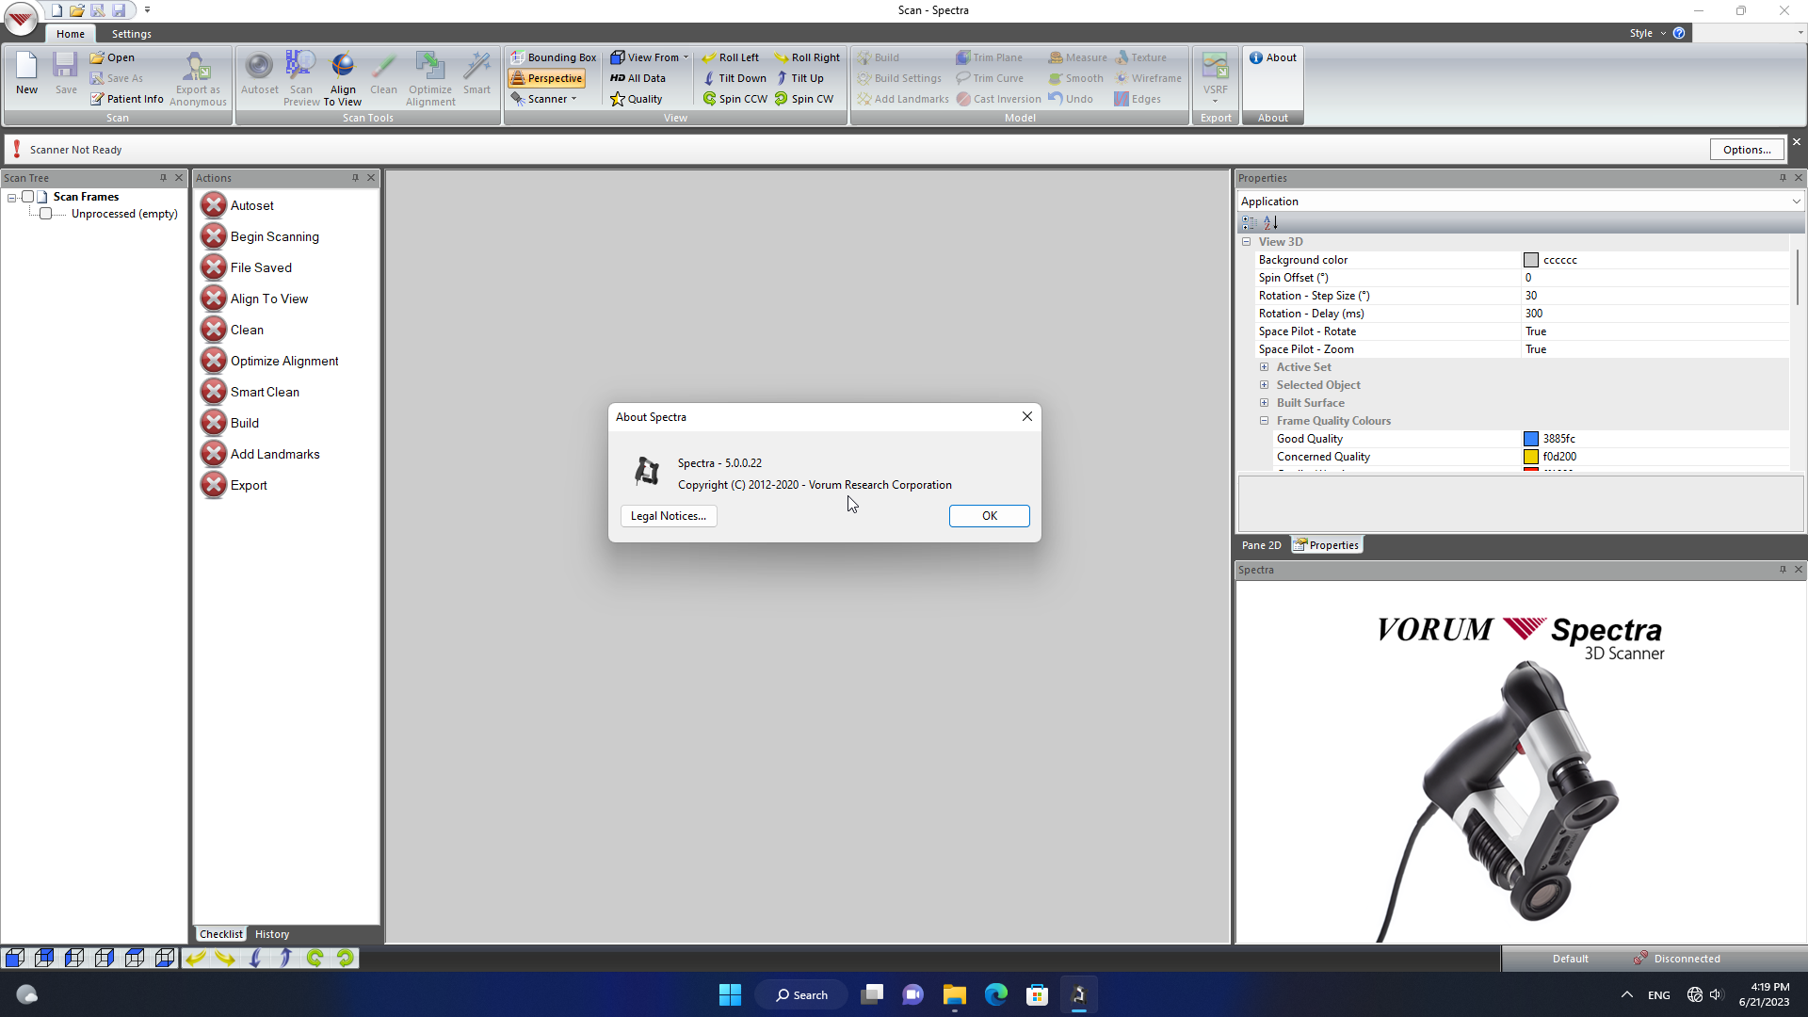The image size is (1808, 1017).
Task: Switch to the Home ribbon tab
Action: click(x=71, y=34)
